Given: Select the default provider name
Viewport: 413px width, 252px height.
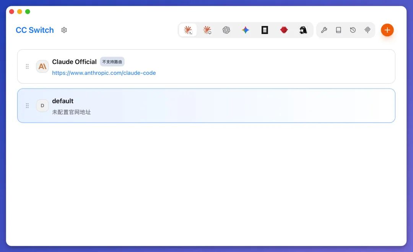Looking at the screenshot, I should (x=63, y=101).
